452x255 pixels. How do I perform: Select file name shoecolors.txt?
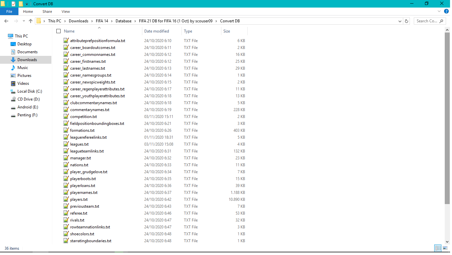pyautogui.click(x=82, y=234)
